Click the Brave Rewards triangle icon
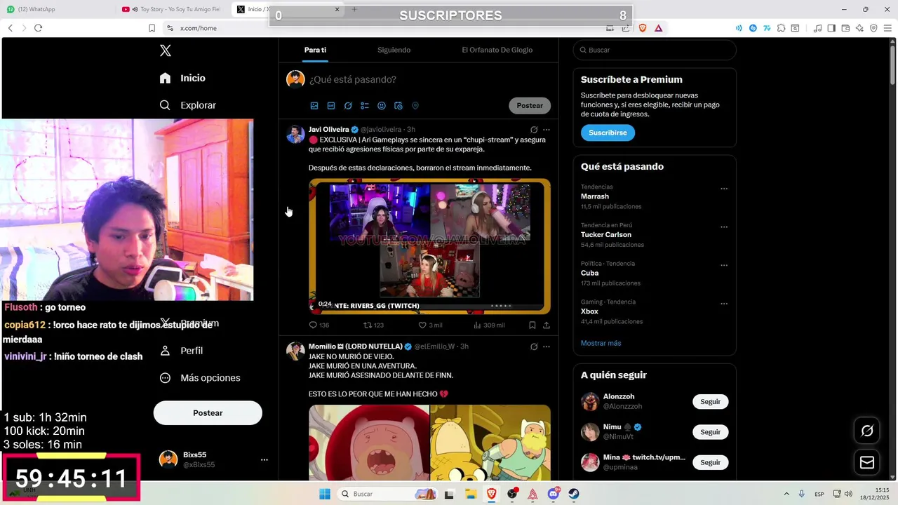The width and height of the screenshot is (898, 505). pos(659,28)
